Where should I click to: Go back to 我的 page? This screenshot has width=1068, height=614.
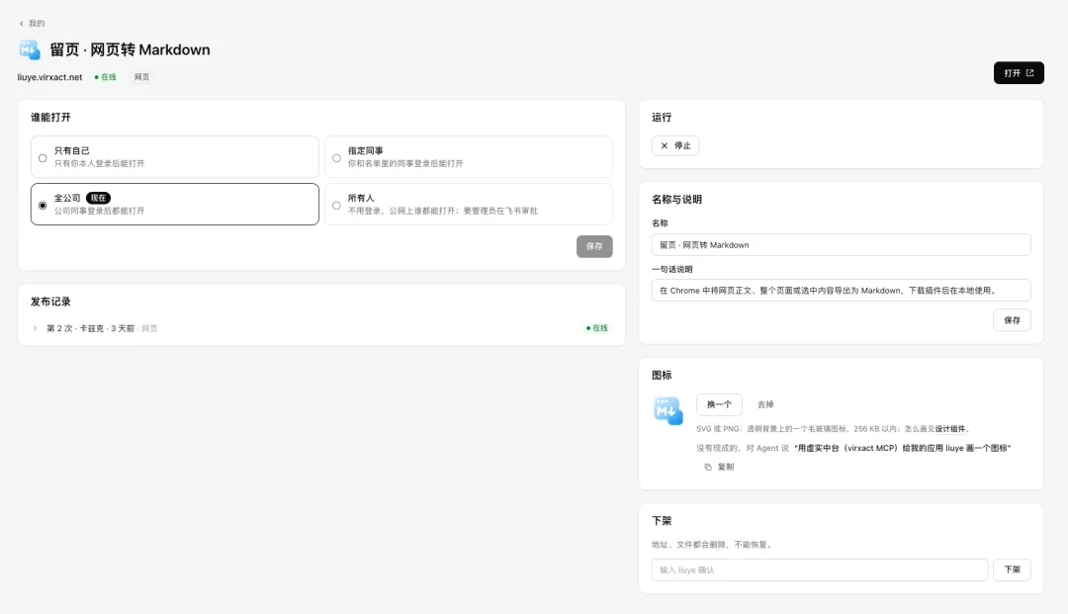[x=32, y=23]
